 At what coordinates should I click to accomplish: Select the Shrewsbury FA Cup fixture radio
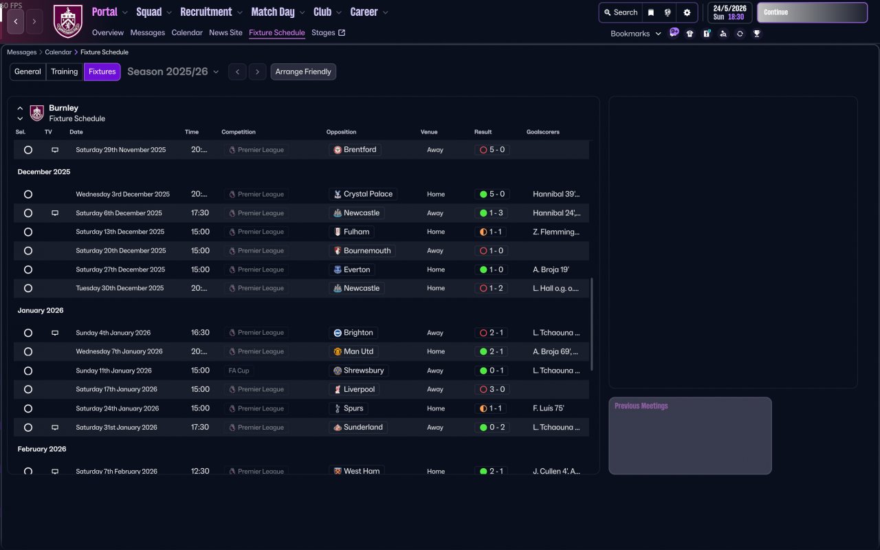click(x=28, y=371)
